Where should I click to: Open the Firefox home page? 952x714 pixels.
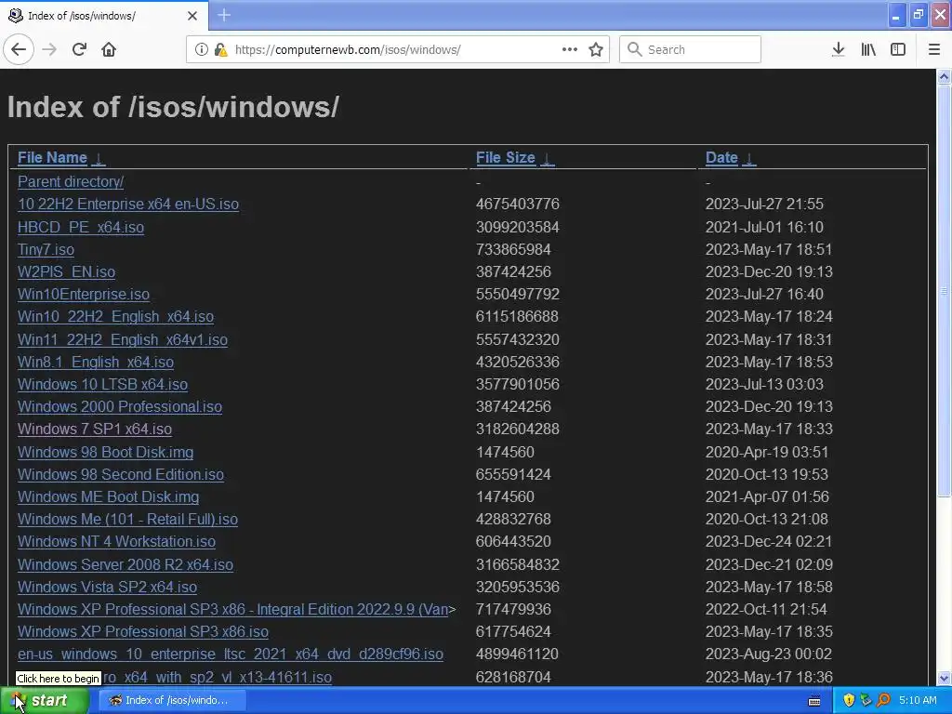(109, 49)
